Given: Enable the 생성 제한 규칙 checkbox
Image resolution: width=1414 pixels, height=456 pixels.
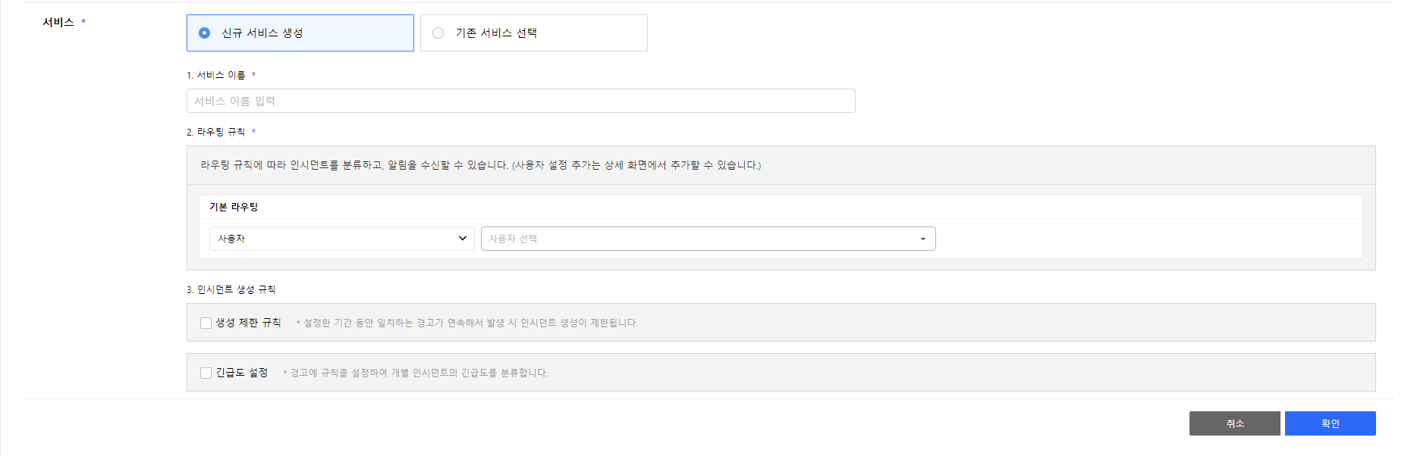Looking at the screenshot, I should (206, 323).
